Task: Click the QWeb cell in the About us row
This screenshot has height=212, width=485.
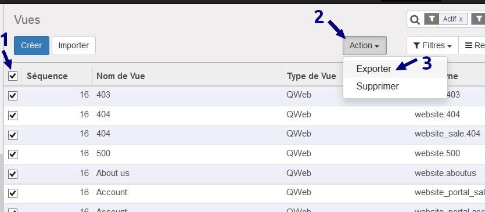Action: coord(299,173)
